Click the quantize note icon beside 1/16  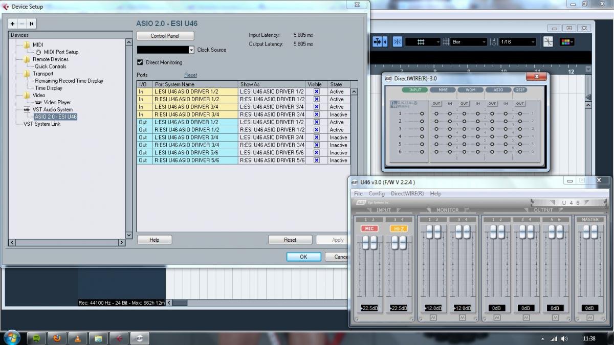494,42
